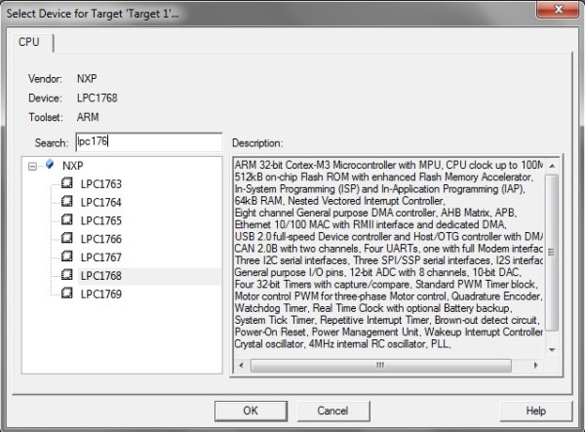Select LPC1769 device label in tree

click(x=101, y=295)
